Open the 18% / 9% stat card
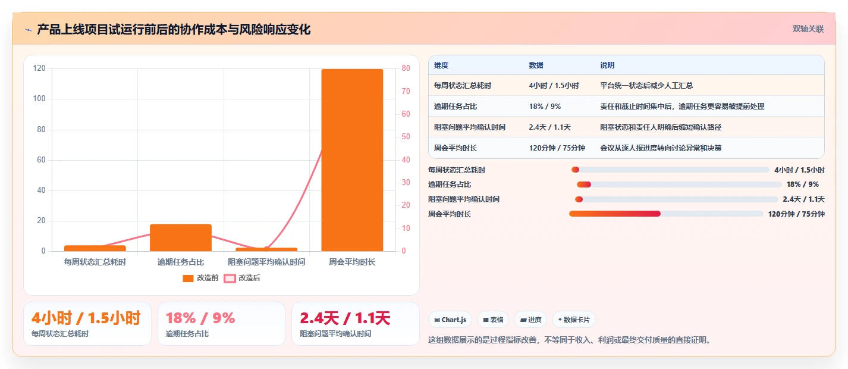This screenshot has height=369, width=848. tap(221, 324)
